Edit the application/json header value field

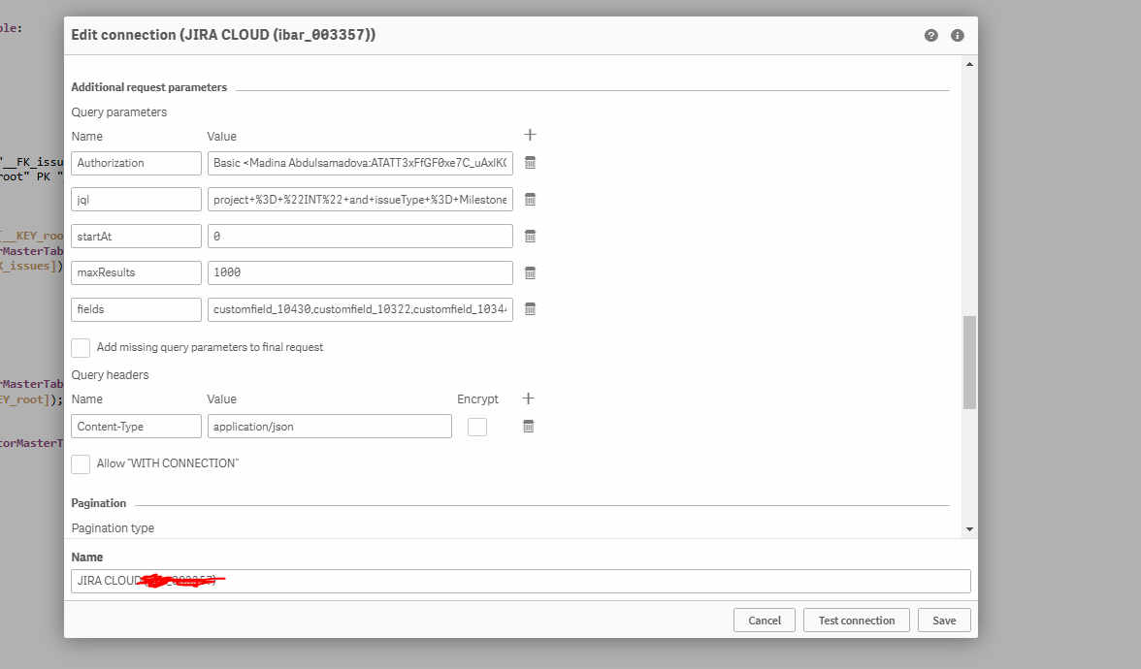click(330, 427)
